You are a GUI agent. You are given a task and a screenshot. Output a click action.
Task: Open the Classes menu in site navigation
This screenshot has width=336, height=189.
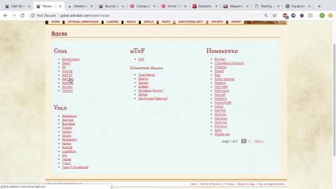(x=112, y=22)
